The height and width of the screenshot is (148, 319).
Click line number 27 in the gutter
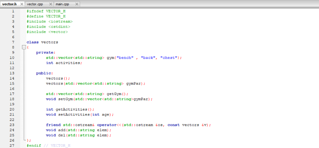[x=12, y=146]
